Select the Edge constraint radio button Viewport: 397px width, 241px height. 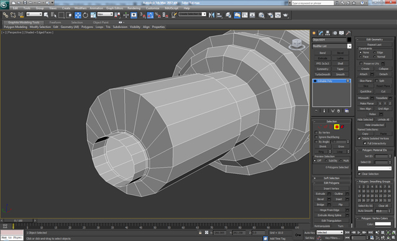(375, 52)
